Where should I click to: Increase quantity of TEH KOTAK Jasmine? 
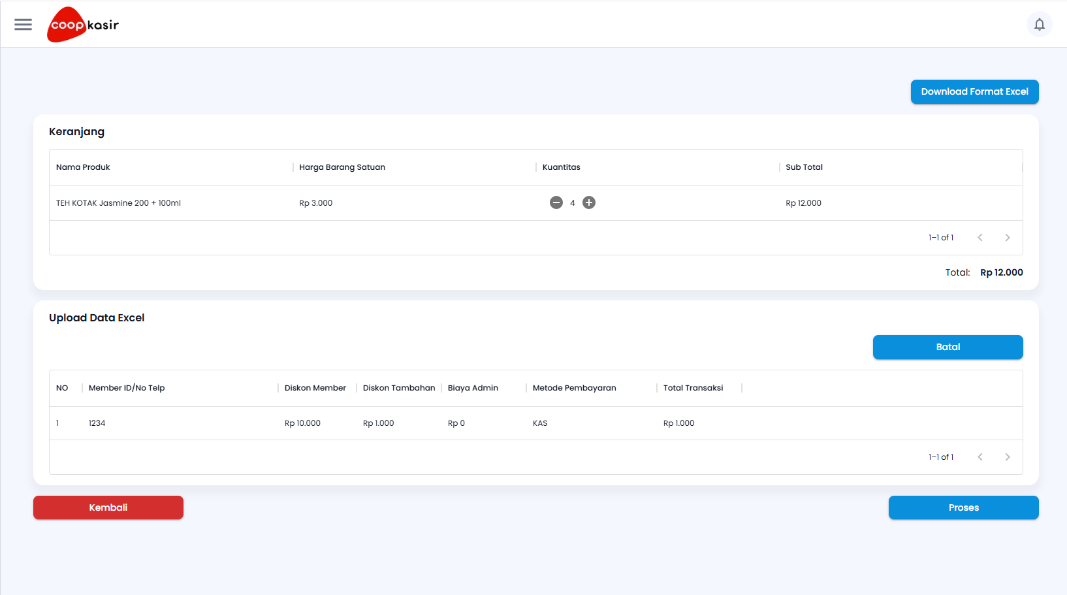coord(588,202)
